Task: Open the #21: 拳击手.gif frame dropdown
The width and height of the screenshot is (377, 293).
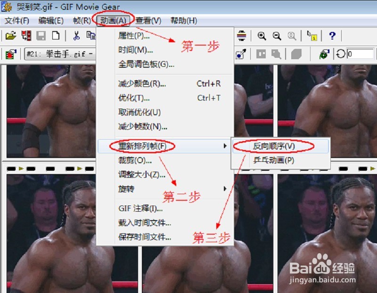Action: [60, 54]
